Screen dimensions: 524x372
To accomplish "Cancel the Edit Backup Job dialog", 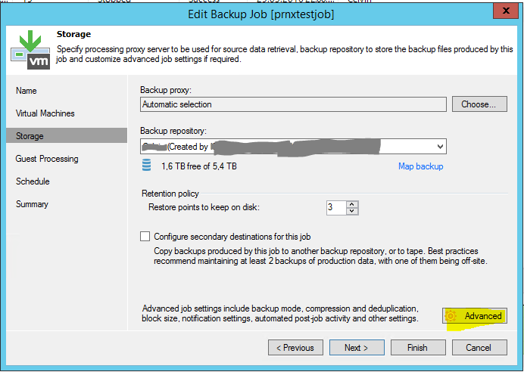I will (479, 348).
